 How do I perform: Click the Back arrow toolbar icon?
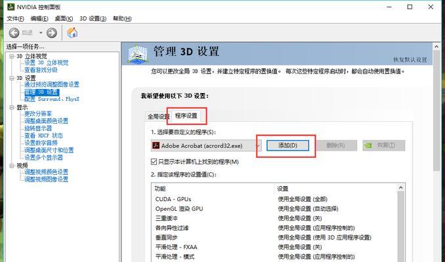14,33
